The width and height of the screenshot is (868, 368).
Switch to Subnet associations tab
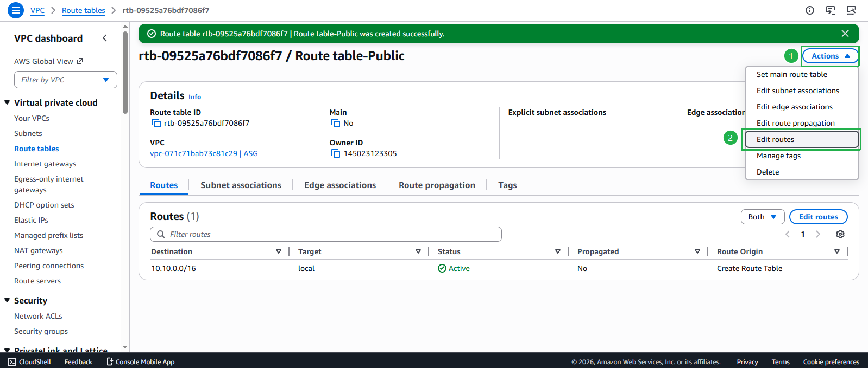pyautogui.click(x=241, y=185)
